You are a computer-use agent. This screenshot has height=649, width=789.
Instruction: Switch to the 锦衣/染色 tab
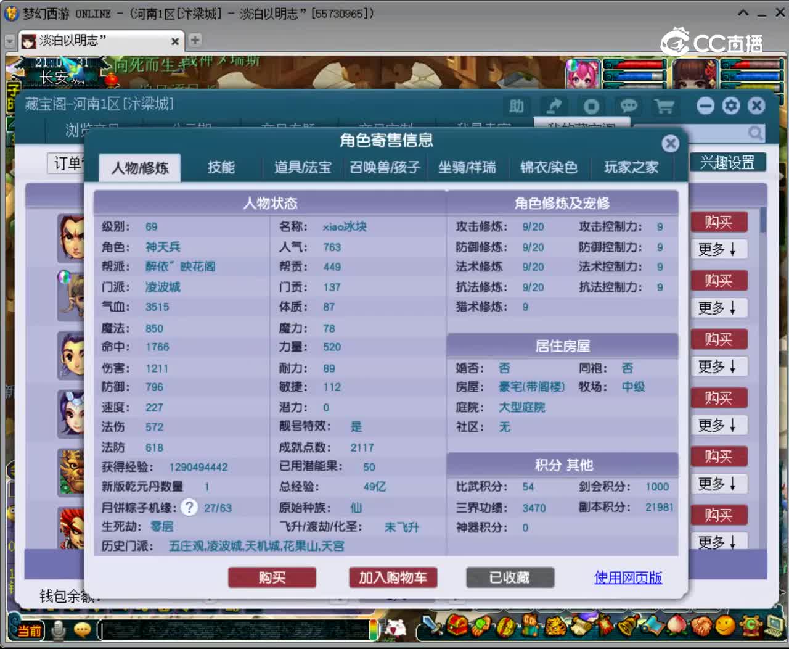pos(549,167)
